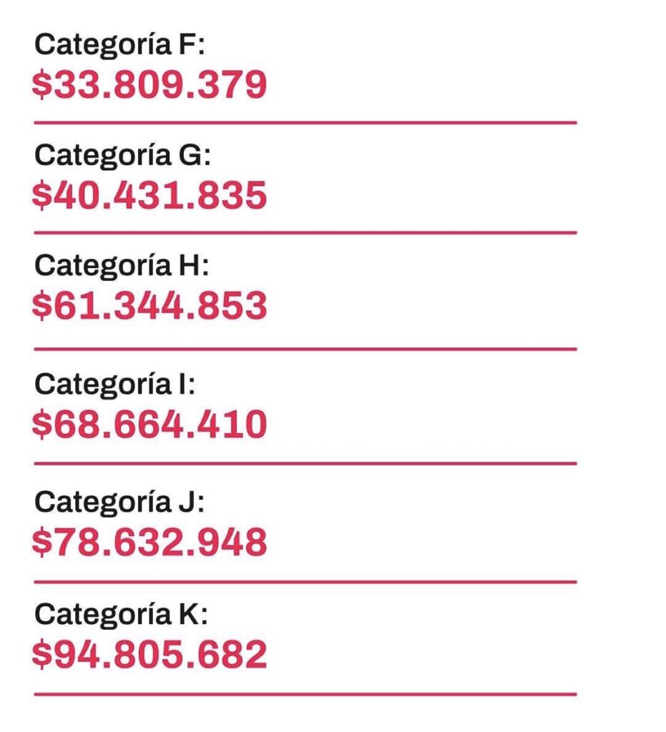Click the red divider below $94.805.682
Image resolution: width=666 pixels, height=732 pixels.
pyautogui.click(x=305, y=693)
